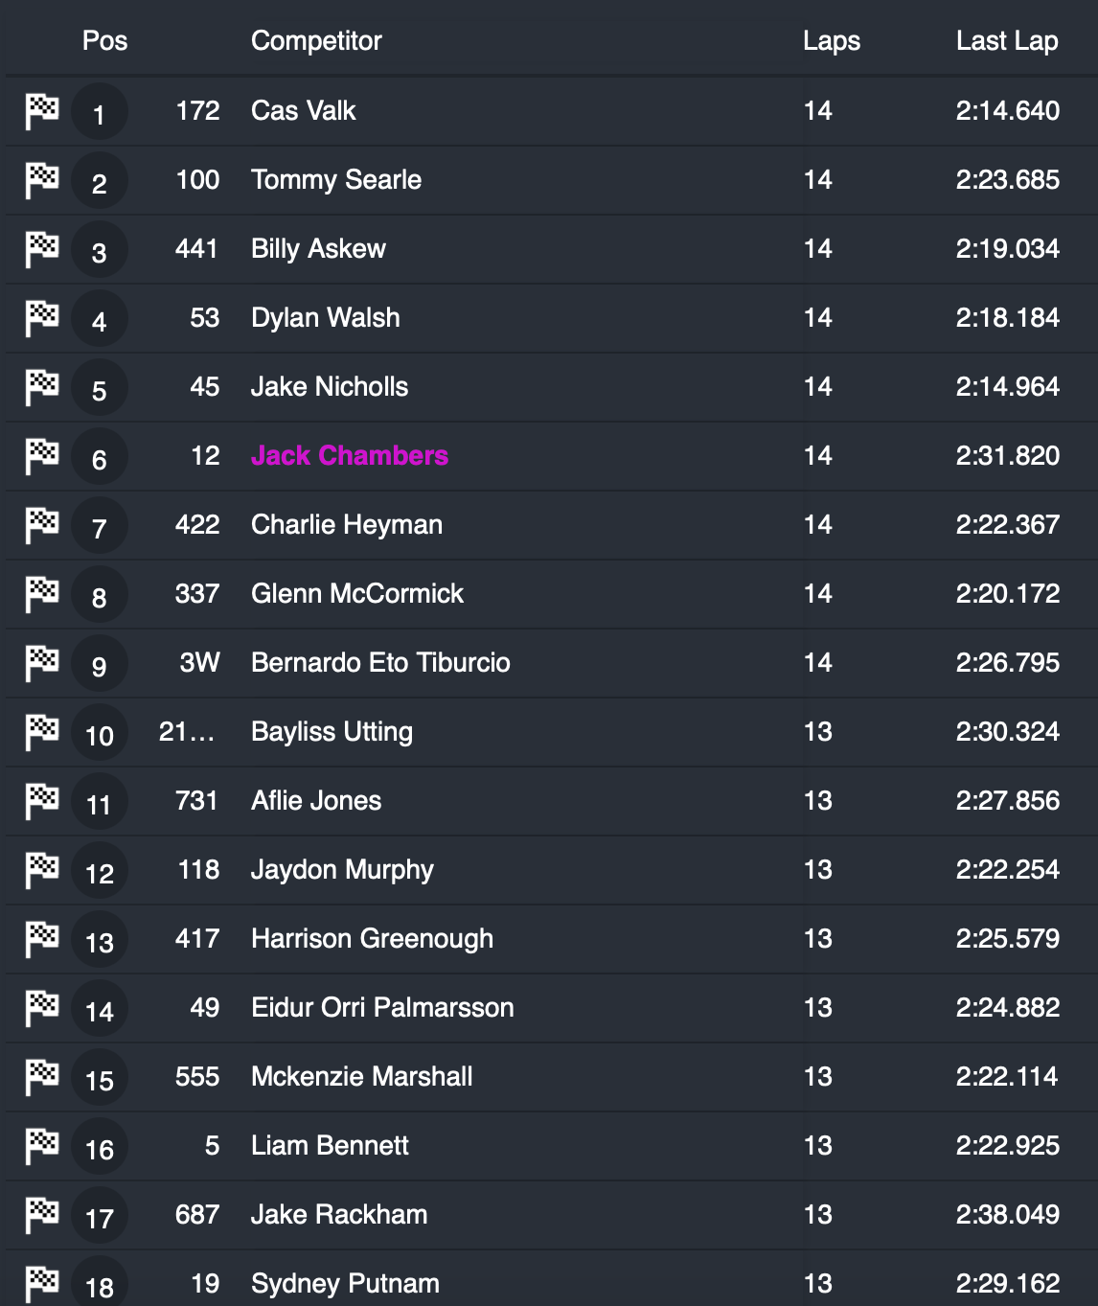This screenshot has height=1306, width=1098.
Task: Click race number 555 for Mckenzie Marshall
Action: tap(197, 1077)
